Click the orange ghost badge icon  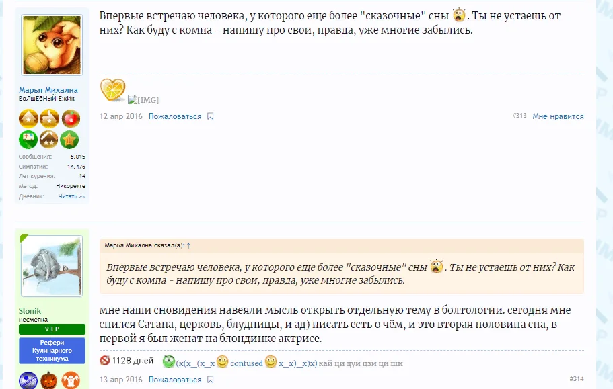point(71,380)
